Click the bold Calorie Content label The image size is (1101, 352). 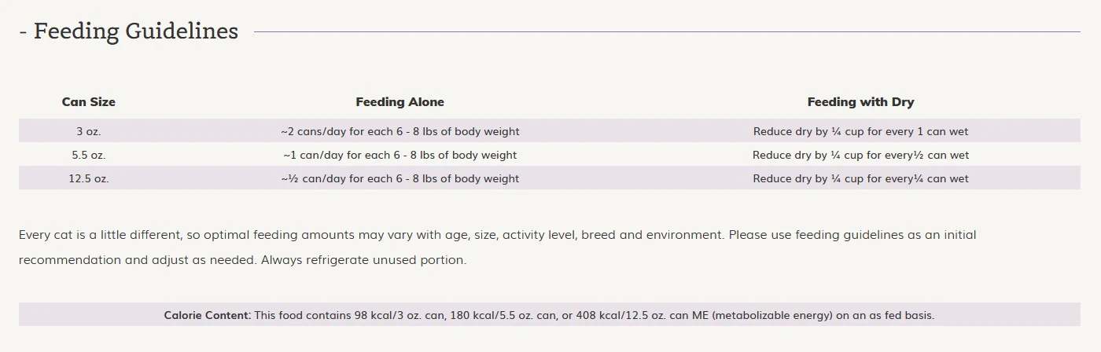click(208, 315)
